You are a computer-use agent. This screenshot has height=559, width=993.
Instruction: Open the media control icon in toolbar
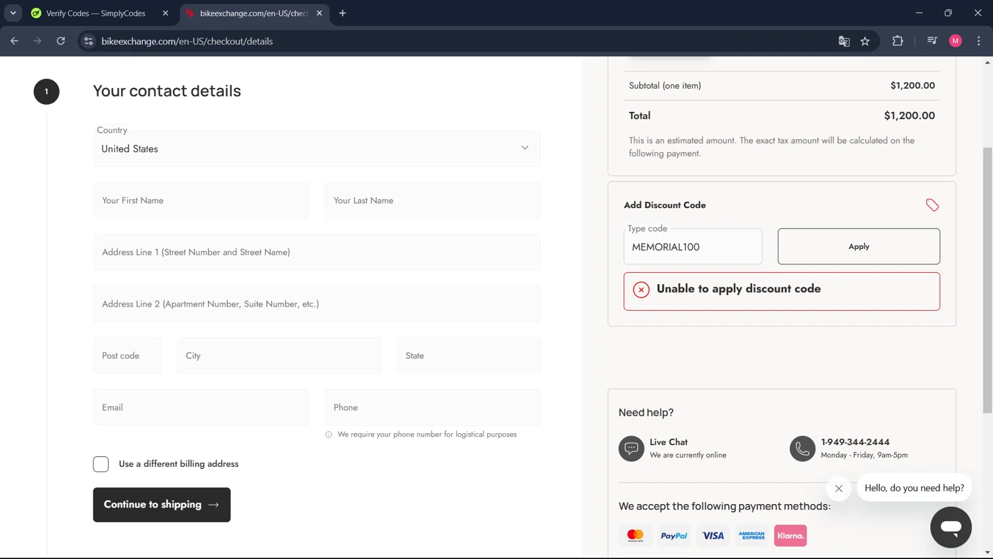coord(932,41)
